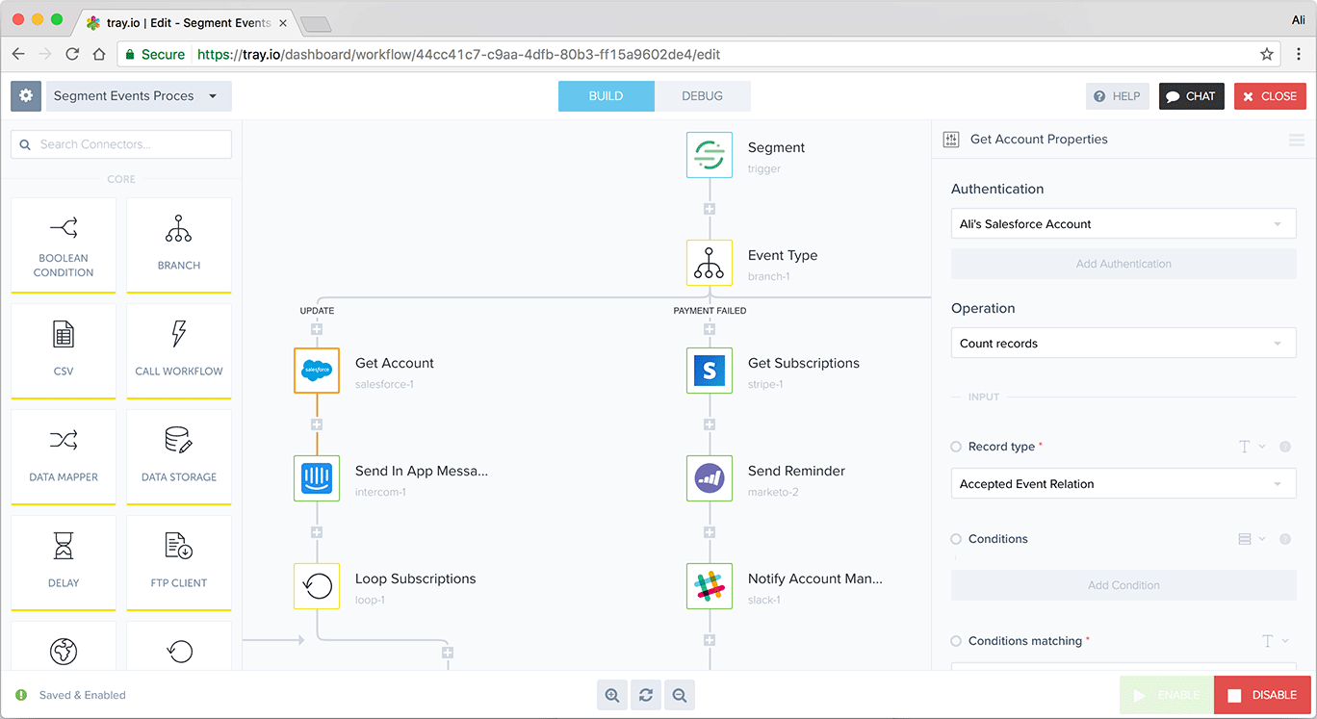Click the Segment trigger node icon
Screen dimensions: 1317x719
pyautogui.click(x=710, y=155)
